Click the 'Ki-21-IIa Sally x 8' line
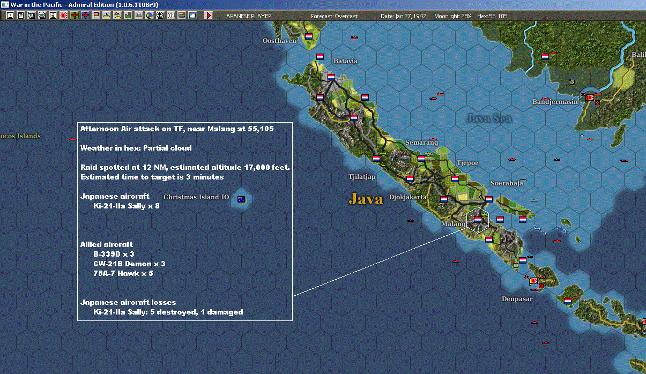 [127, 206]
